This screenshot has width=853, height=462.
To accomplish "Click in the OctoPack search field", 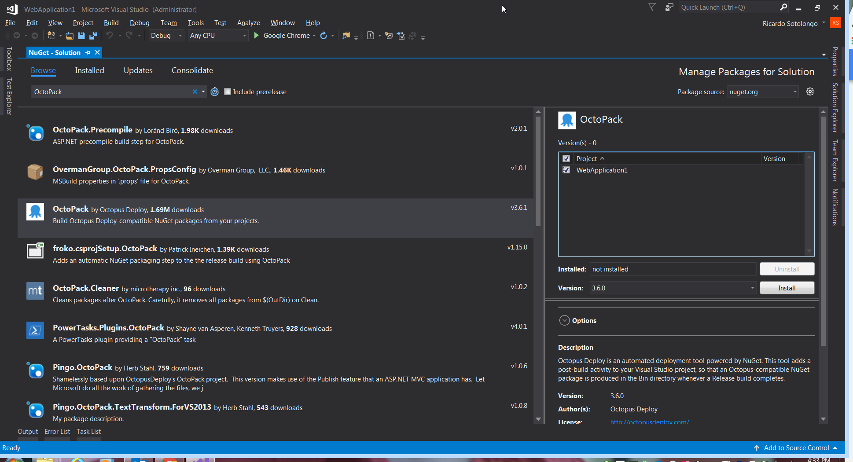I will coord(111,92).
